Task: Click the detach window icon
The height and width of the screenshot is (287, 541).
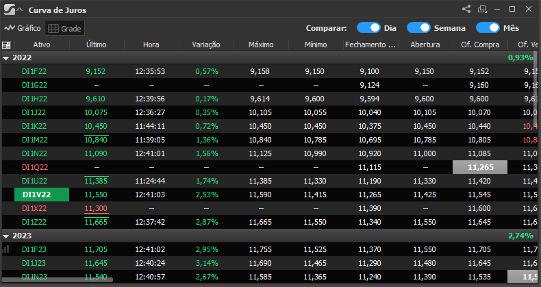Action: click(x=482, y=10)
